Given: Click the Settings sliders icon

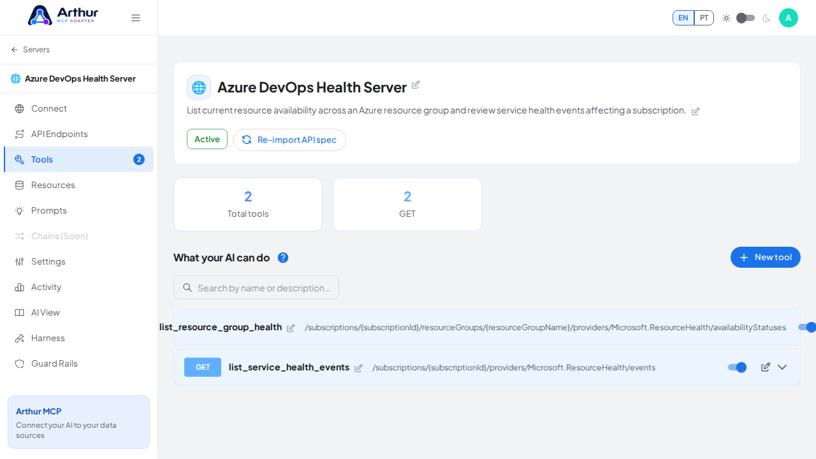Looking at the screenshot, I should click(19, 261).
